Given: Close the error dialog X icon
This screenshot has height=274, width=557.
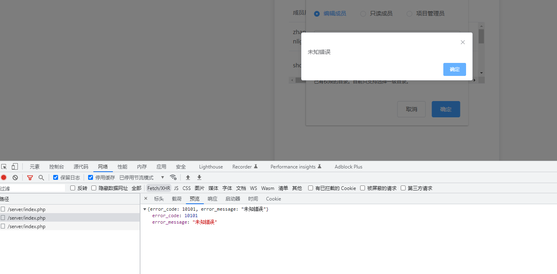Looking at the screenshot, I should pos(463,42).
